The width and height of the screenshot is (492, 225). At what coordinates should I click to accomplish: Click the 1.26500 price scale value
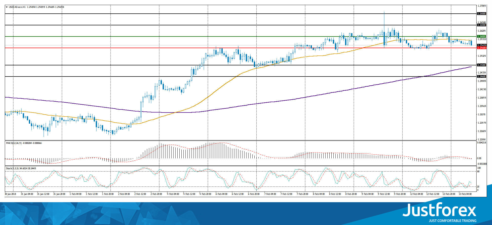[482, 22]
